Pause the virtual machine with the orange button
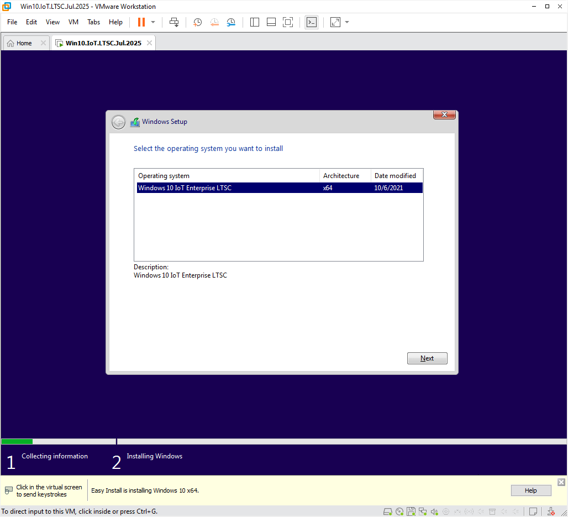Viewport: 568px width, 517px height. pos(141,22)
